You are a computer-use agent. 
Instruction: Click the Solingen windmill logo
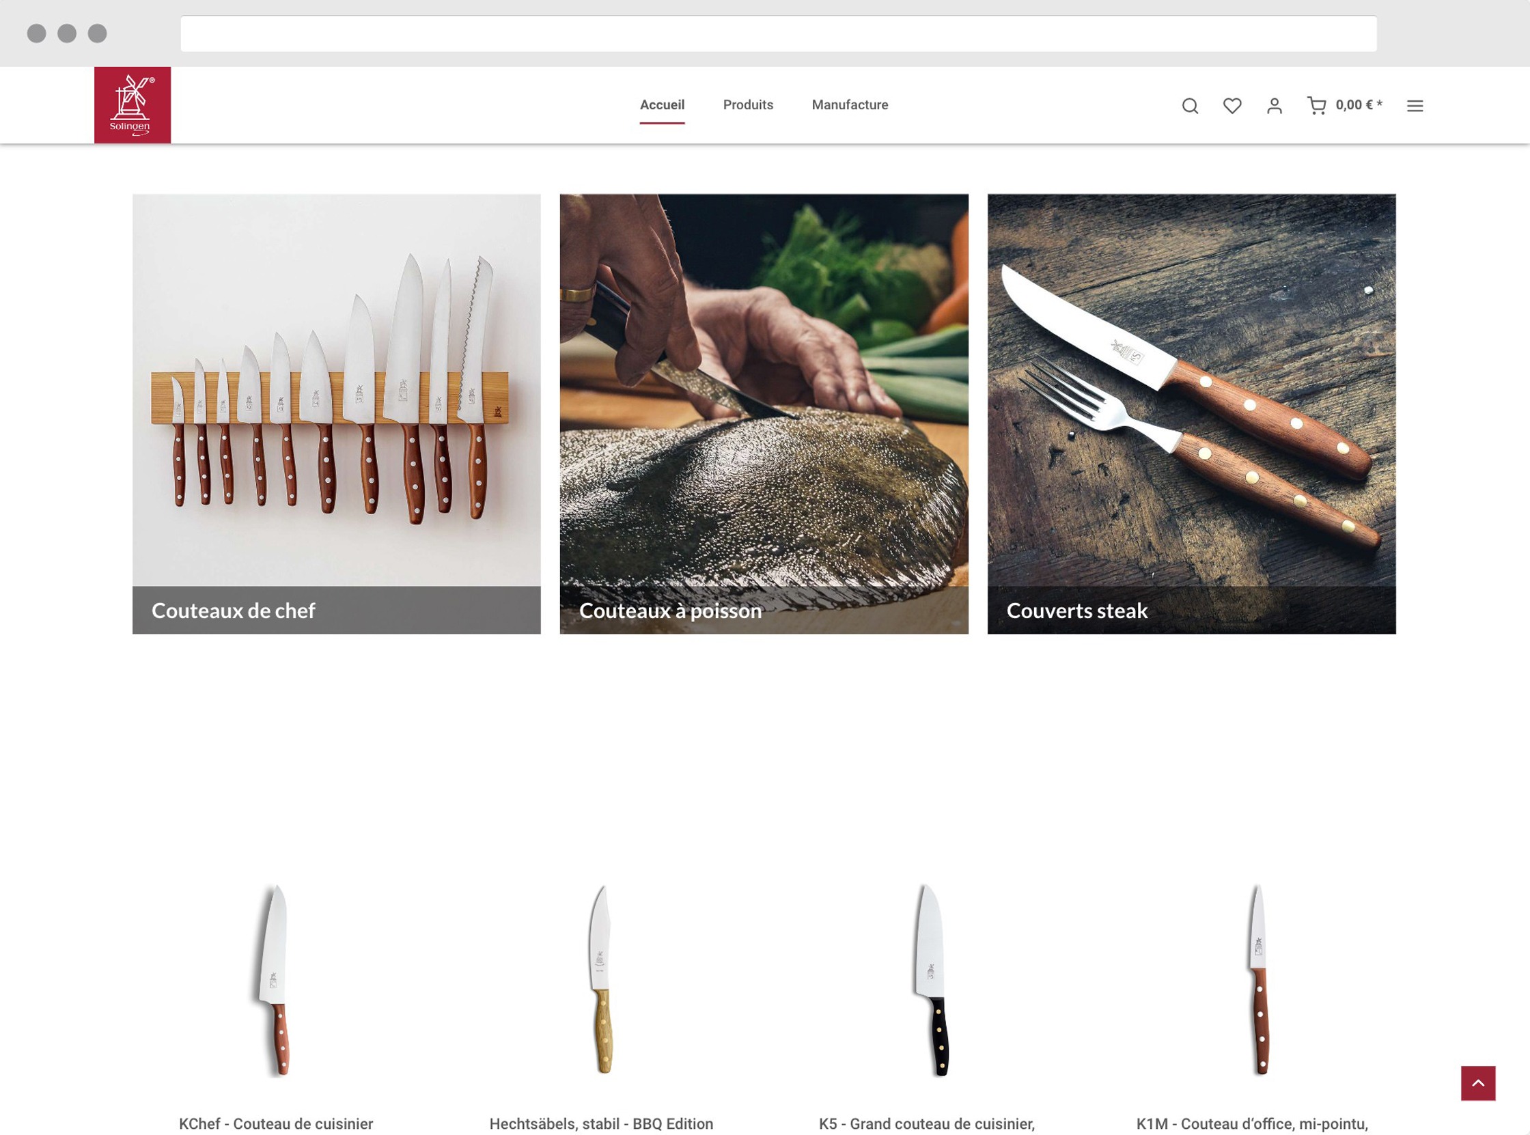click(x=132, y=104)
